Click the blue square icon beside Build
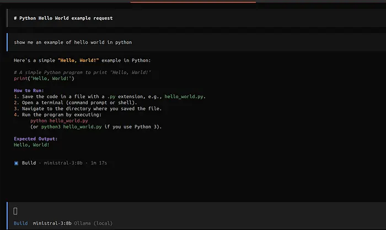The height and width of the screenshot is (230, 386). pos(17,163)
